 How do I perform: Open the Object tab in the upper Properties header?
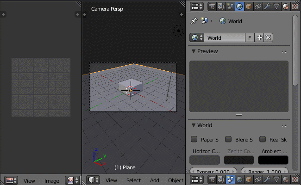pyautogui.click(x=249, y=6)
